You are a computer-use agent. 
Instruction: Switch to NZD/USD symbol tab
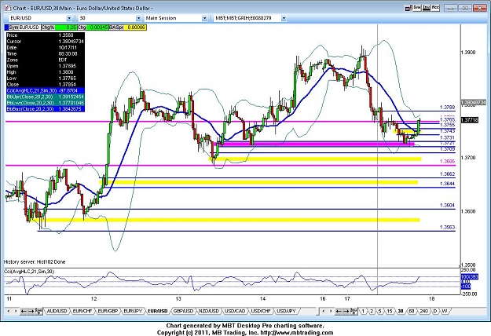click(x=209, y=311)
